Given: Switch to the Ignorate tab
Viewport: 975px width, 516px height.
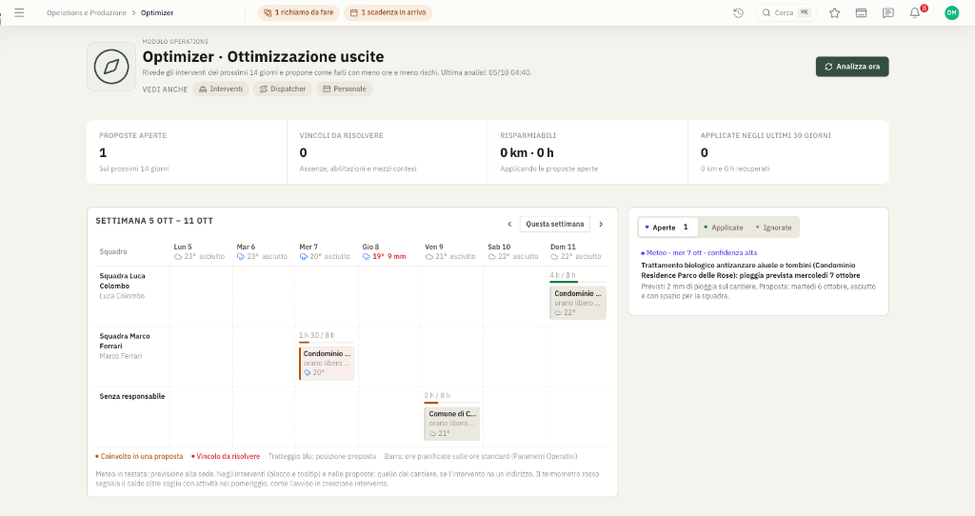Looking at the screenshot, I should 773,228.
